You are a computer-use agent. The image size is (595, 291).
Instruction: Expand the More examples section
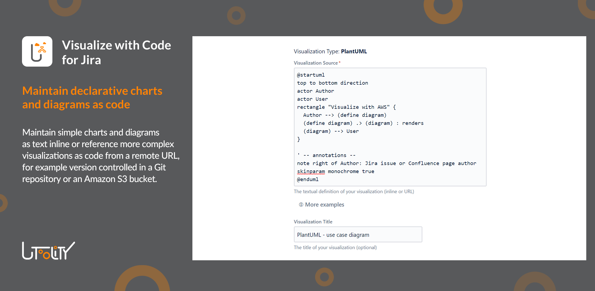click(x=324, y=205)
